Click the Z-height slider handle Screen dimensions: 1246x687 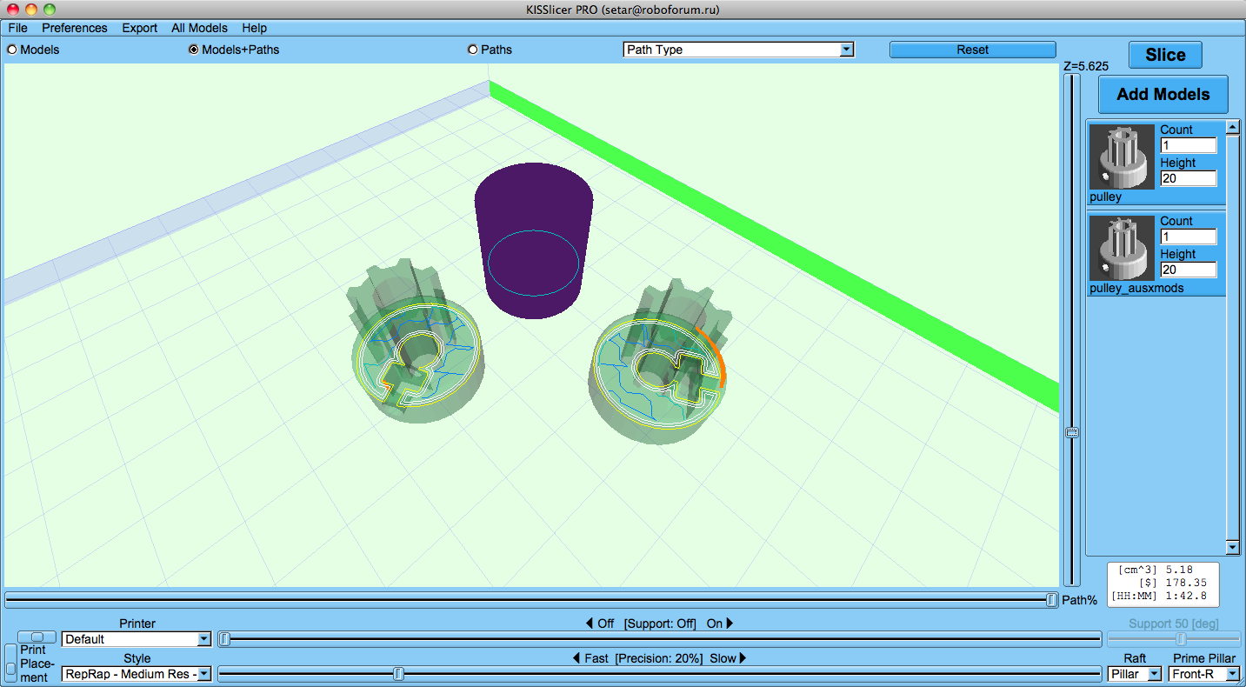tap(1072, 432)
